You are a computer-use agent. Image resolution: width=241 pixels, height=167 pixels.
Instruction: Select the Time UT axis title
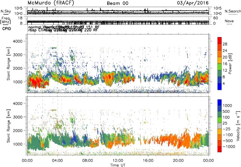point(118,165)
